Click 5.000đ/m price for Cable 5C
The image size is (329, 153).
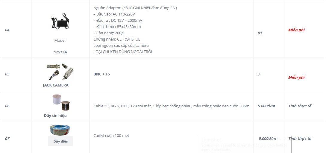coord(266,106)
